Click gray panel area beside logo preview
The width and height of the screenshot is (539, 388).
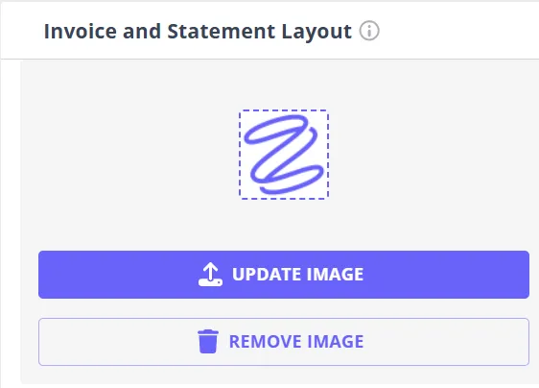click(x=430, y=155)
